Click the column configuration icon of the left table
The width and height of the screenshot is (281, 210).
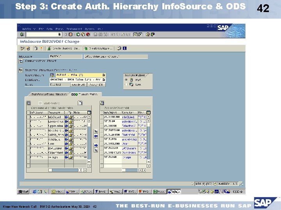tap(89, 112)
